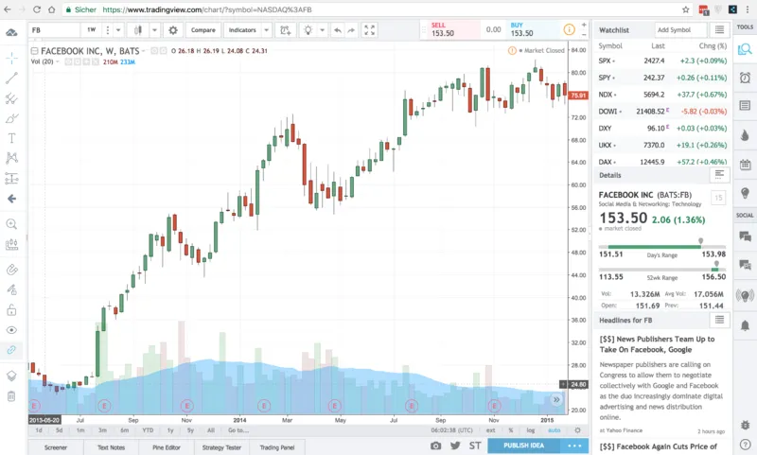
Task: Select the SPX row in watchlist
Action: pos(661,61)
